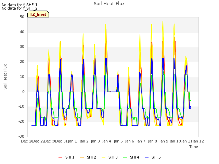Viewport: 219px width, 164px height.
Task: Click the -10 y-axis tick label
Action: (x=21, y=107)
